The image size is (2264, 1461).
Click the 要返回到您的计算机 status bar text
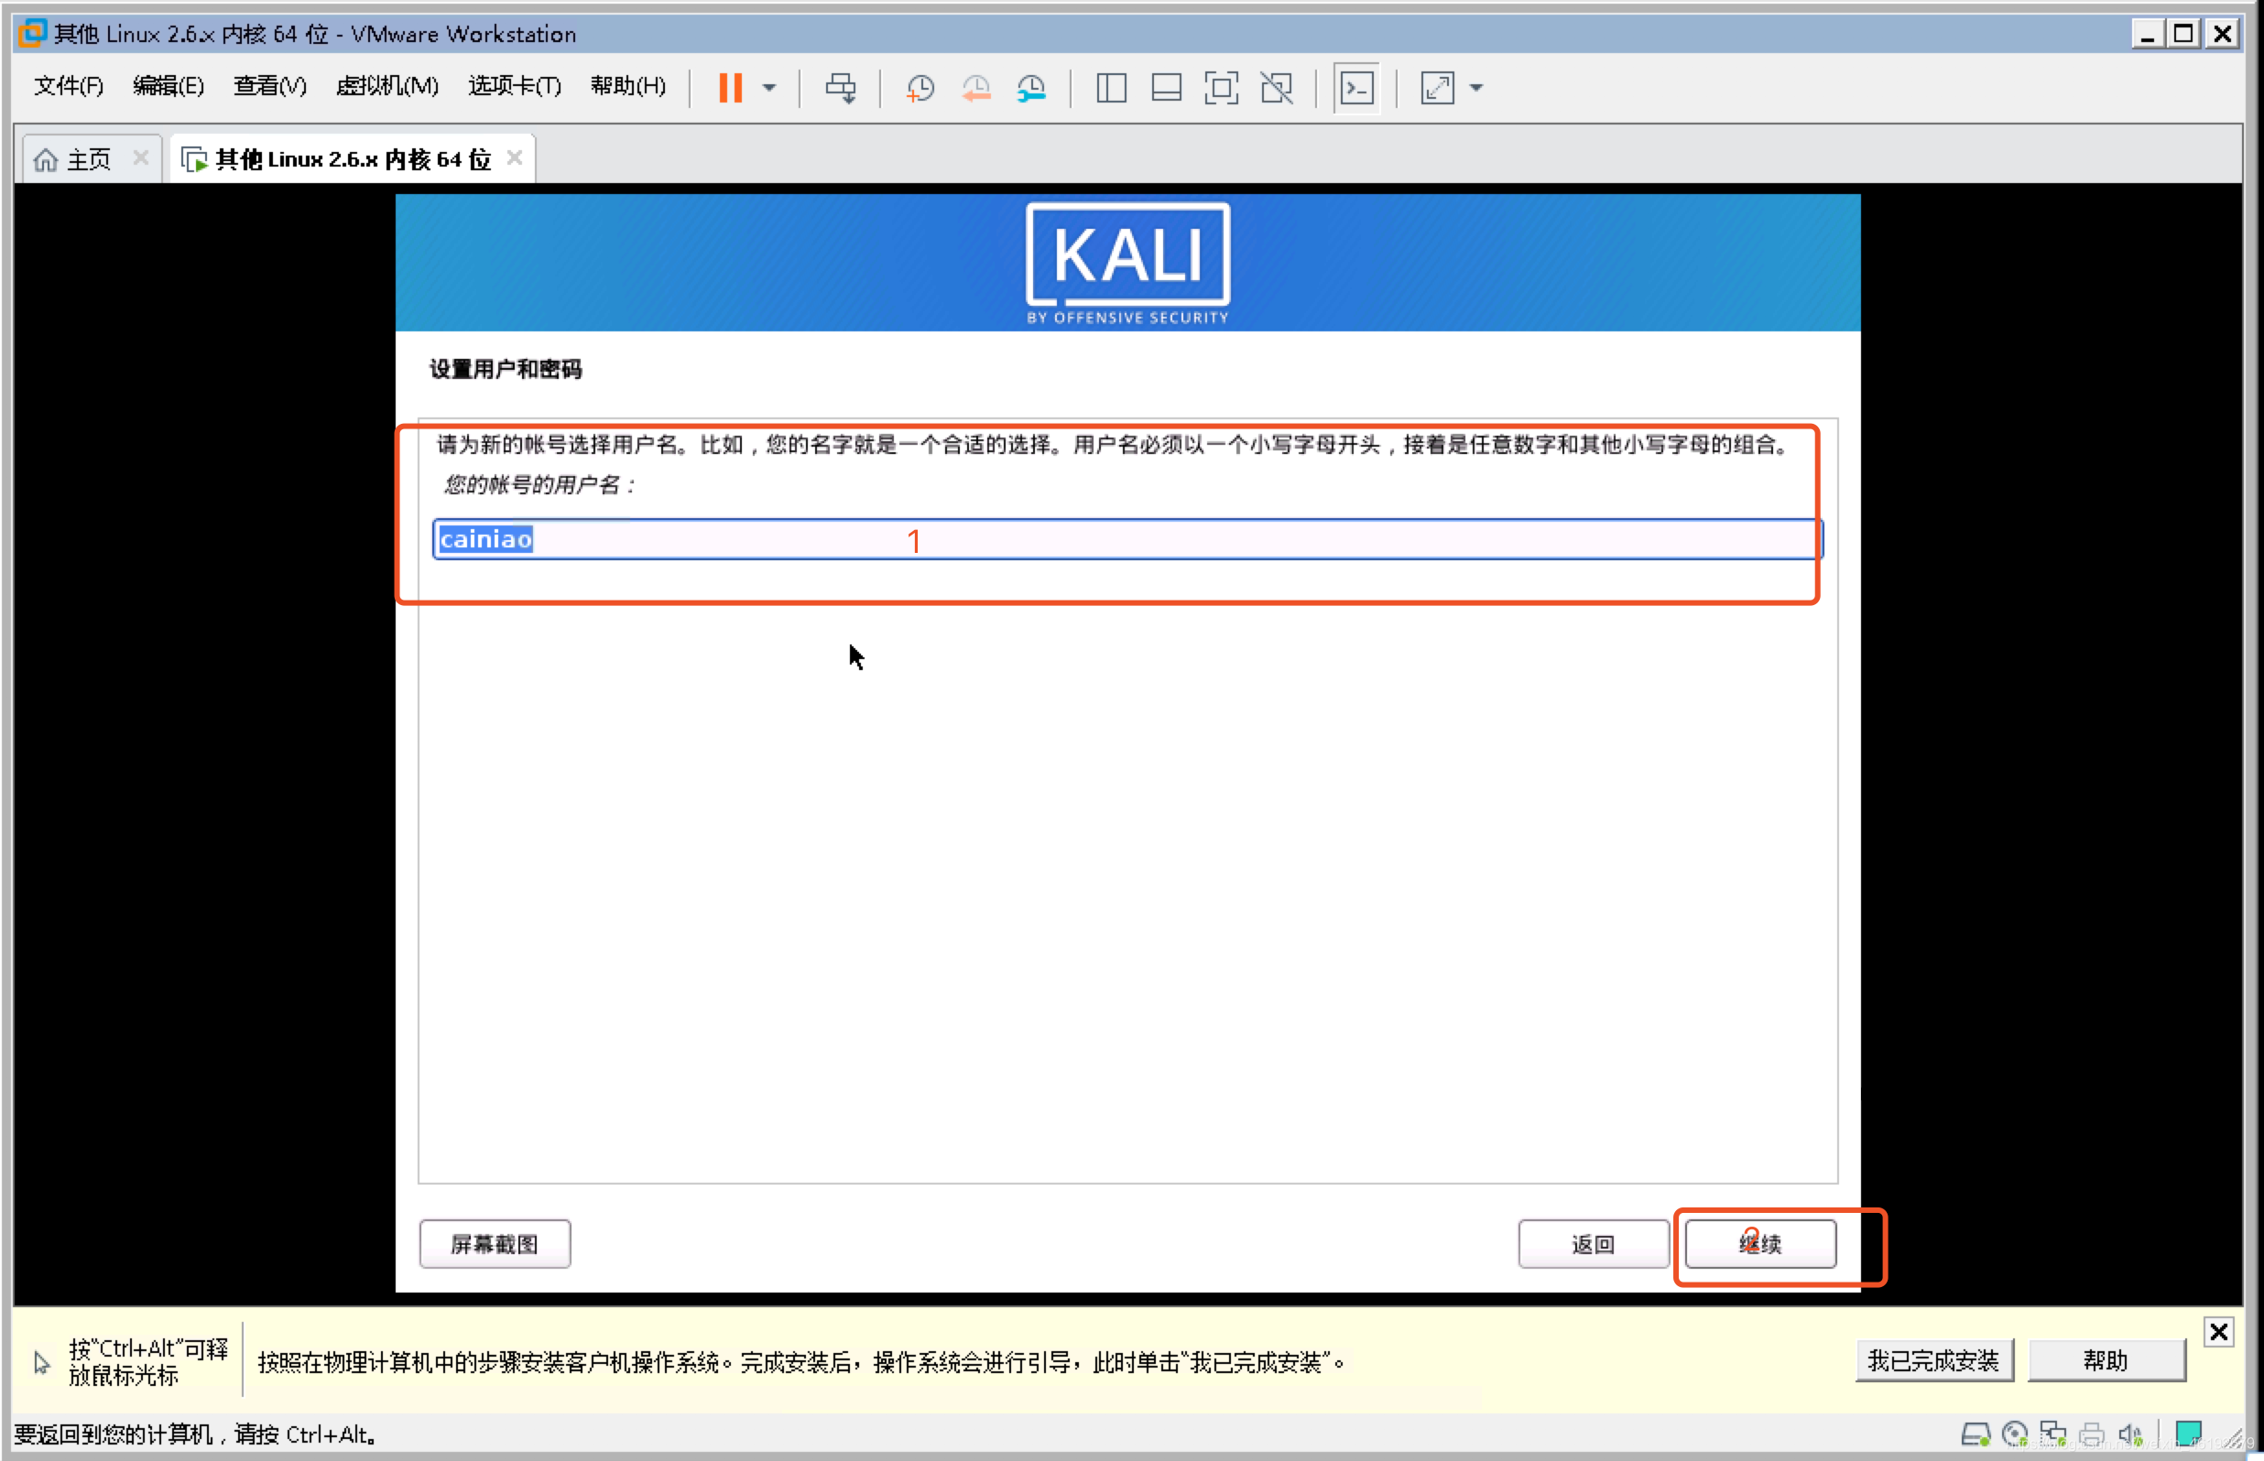pyautogui.click(x=194, y=1434)
